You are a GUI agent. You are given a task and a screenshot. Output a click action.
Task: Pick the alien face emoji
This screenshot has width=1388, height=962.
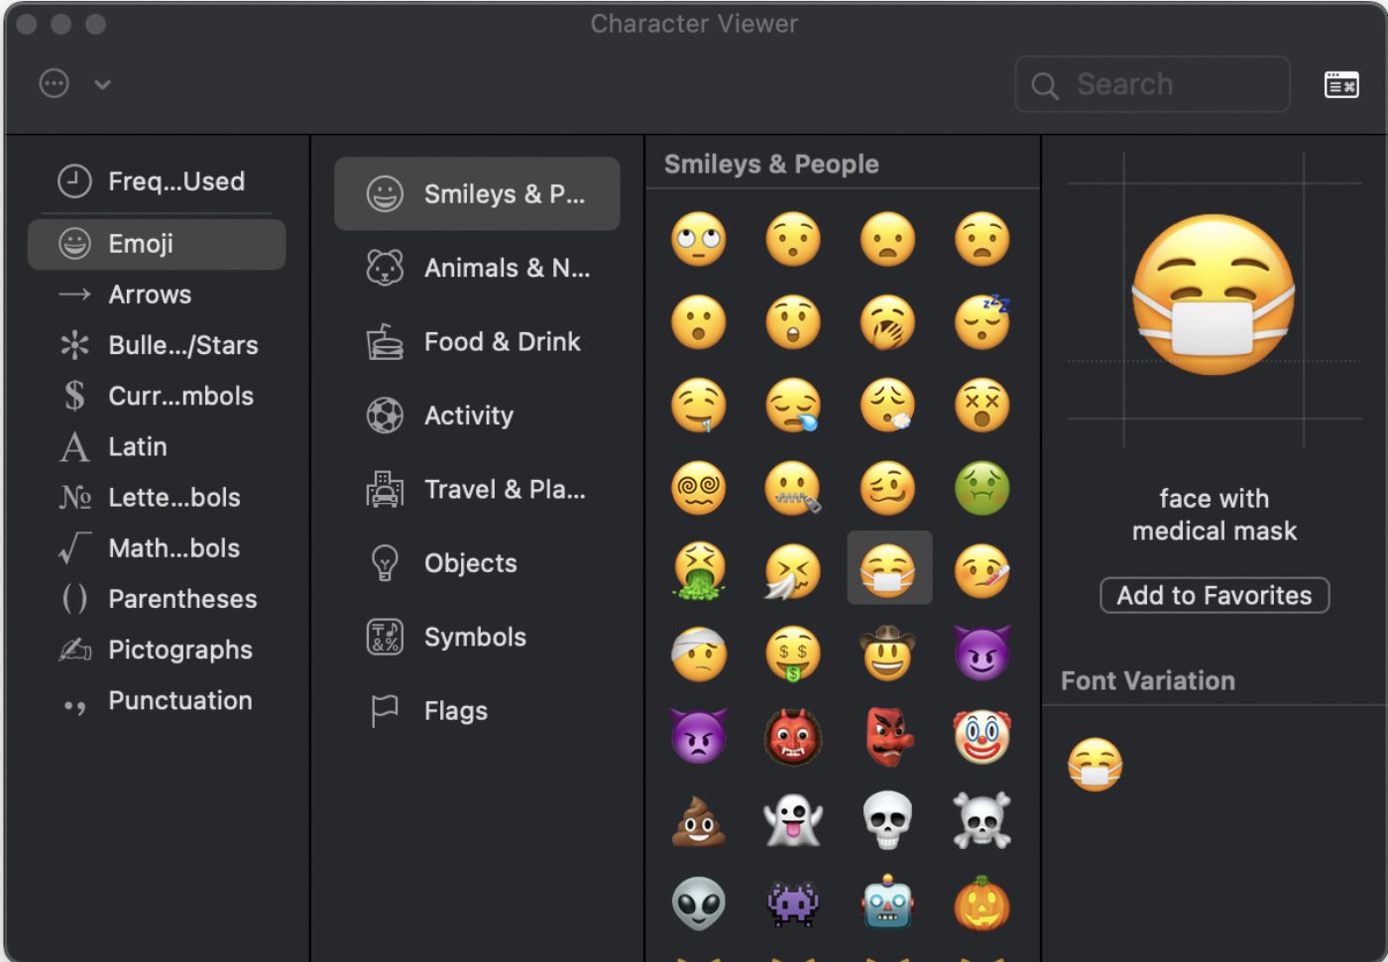[699, 903]
